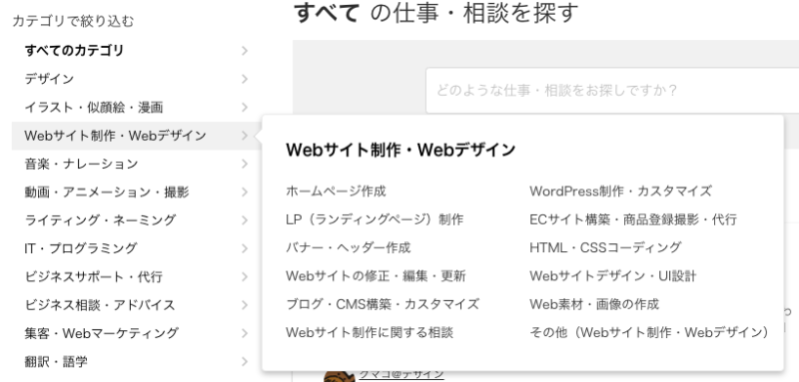Screen dimensions: 799x382
Task: Expand chevron beside IT・プログラミング
Action: 245,248
